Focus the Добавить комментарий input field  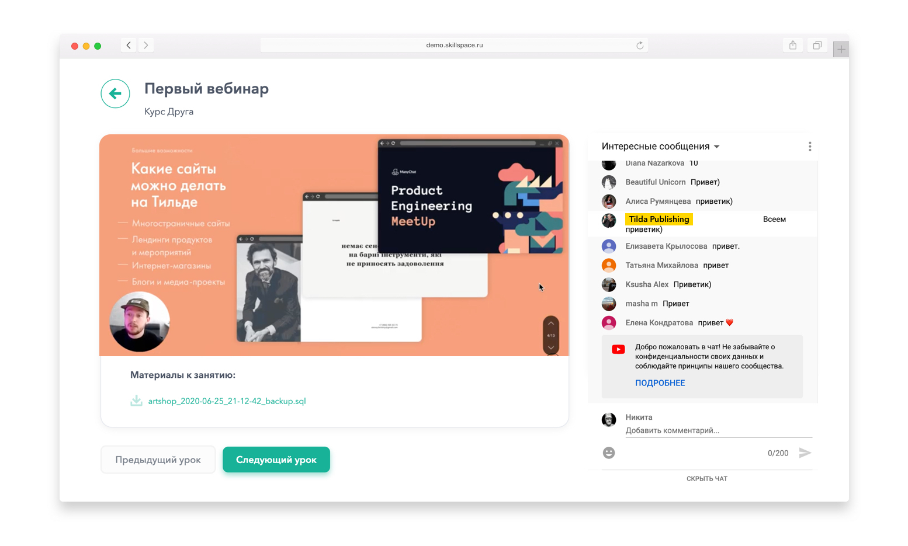pyautogui.click(x=719, y=430)
